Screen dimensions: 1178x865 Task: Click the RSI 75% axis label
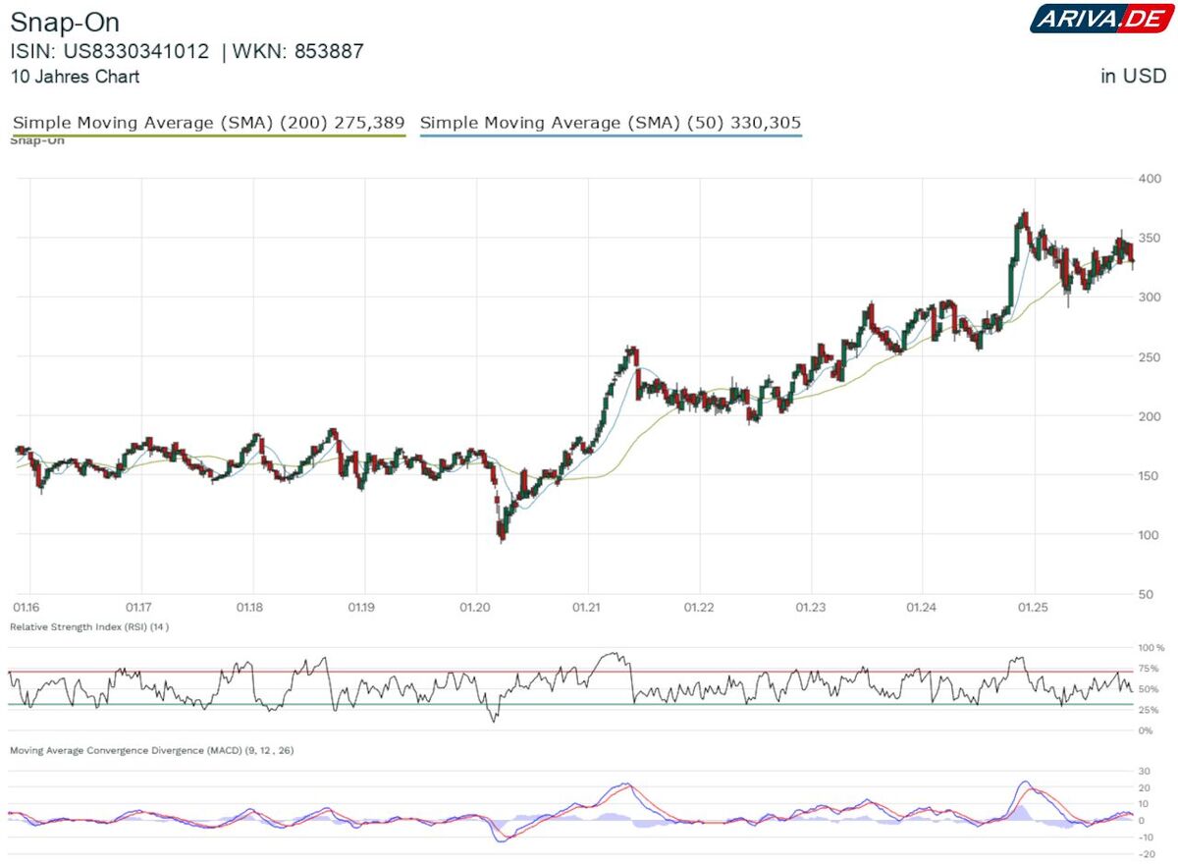tap(1151, 669)
